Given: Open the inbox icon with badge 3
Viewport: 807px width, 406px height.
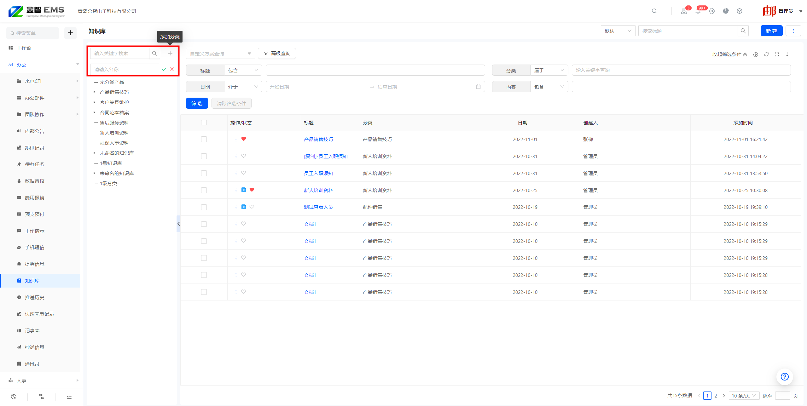Looking at the screenshot, I should (x=684, y=11).
